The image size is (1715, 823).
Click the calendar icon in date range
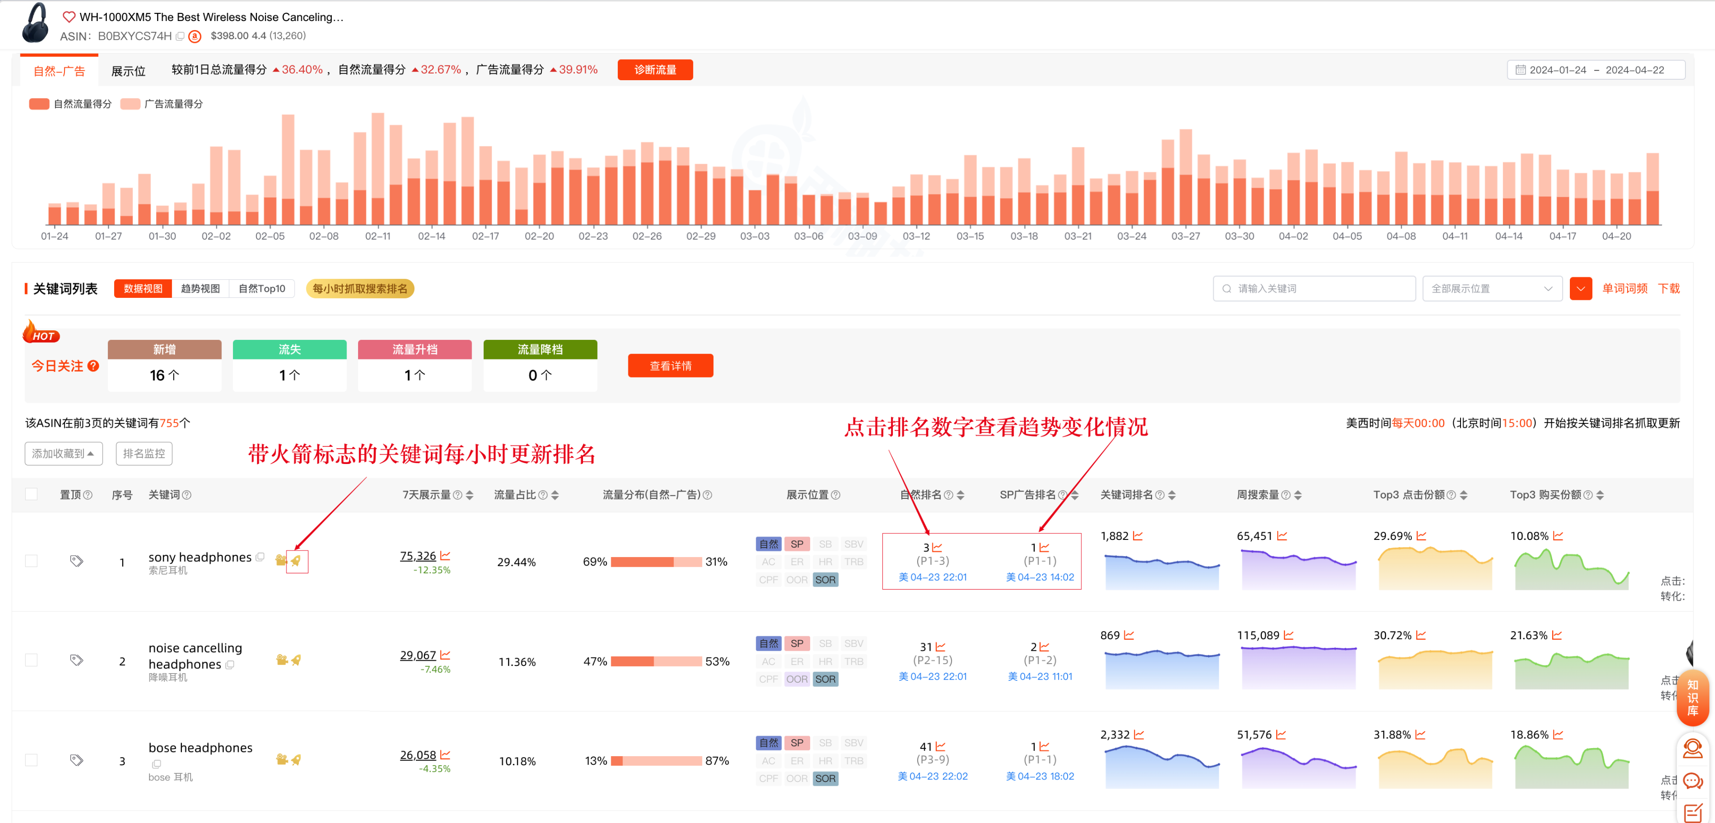[x=1521, y=70]
